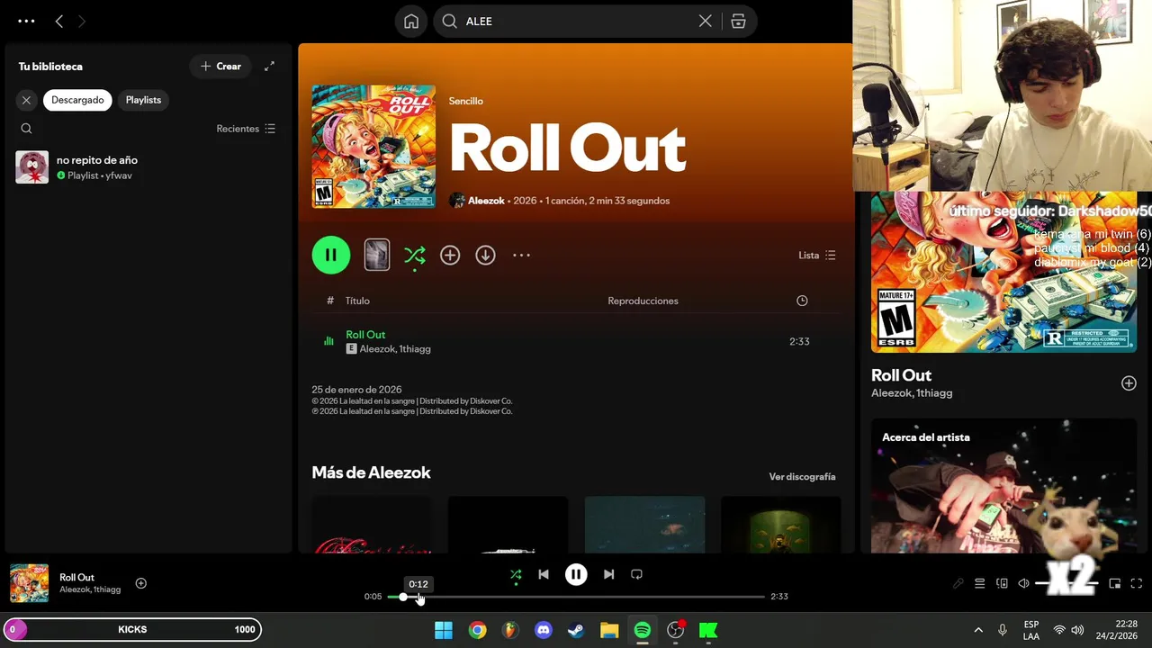Open the 'no repito de año' playlist

click(147, 167)
